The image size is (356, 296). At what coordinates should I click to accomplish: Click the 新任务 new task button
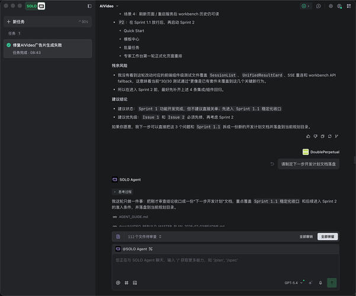tap(47, 22)
